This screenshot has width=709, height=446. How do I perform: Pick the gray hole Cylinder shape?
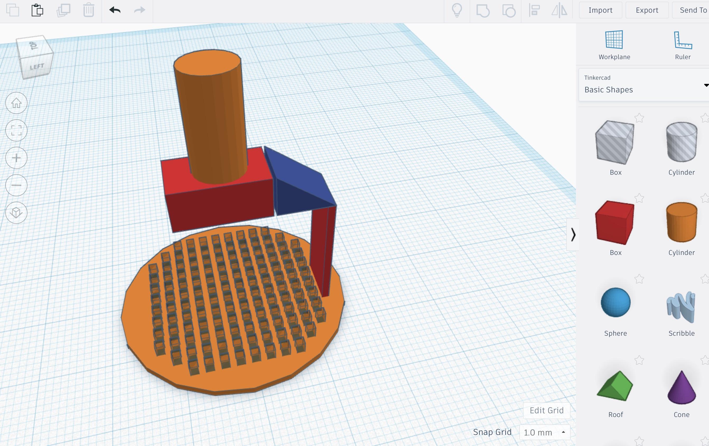click(681, 142)
